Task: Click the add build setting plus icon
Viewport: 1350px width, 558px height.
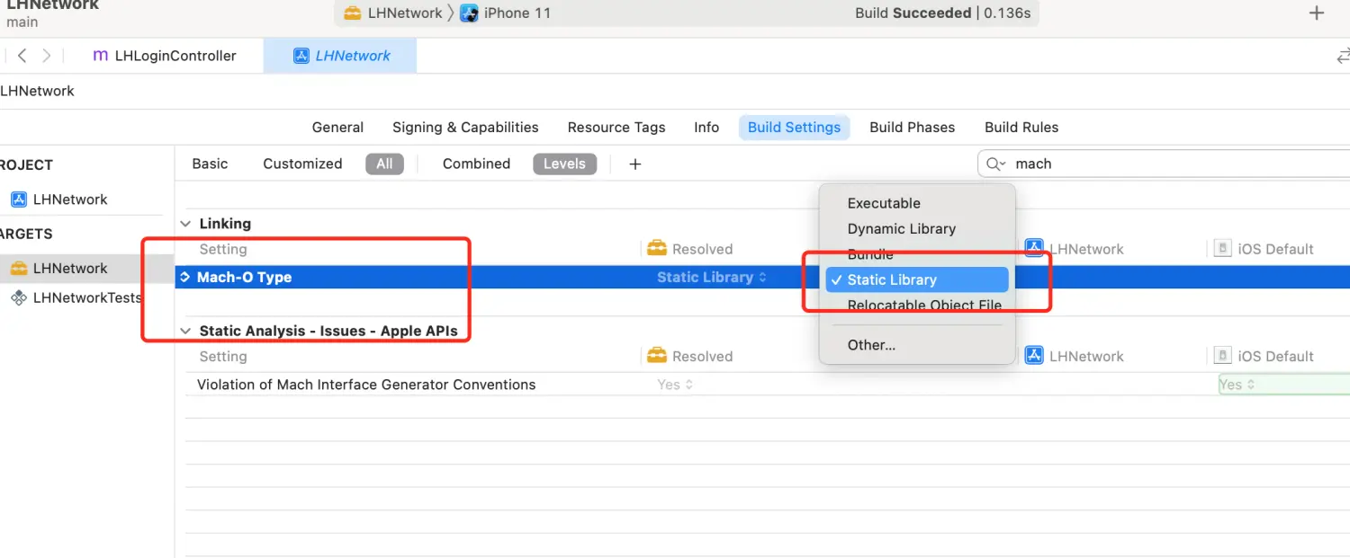Action: [x=634, y=164]
